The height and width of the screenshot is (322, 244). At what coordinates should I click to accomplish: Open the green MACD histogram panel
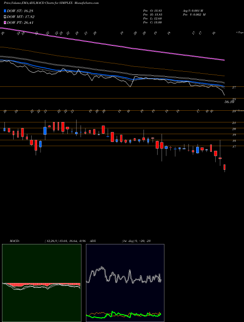pos(41,283)
